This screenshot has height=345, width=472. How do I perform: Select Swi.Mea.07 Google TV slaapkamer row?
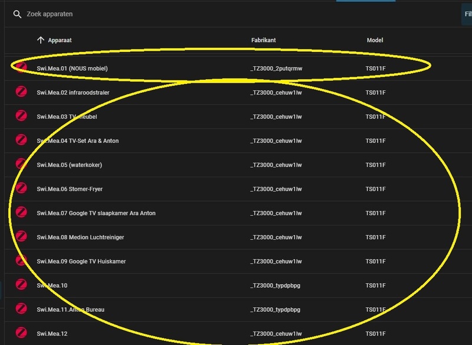tap(96, 213)
